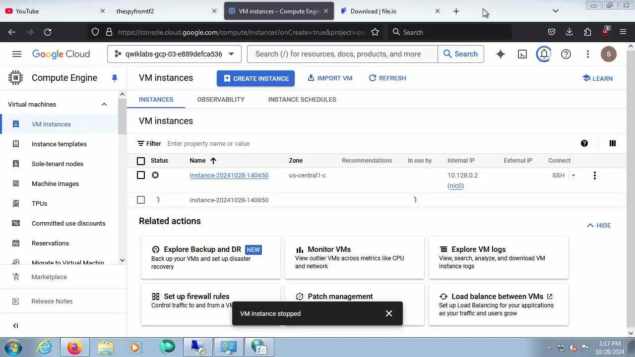
Task: Open Marketplace in sidebar
Action: (49, 277)
